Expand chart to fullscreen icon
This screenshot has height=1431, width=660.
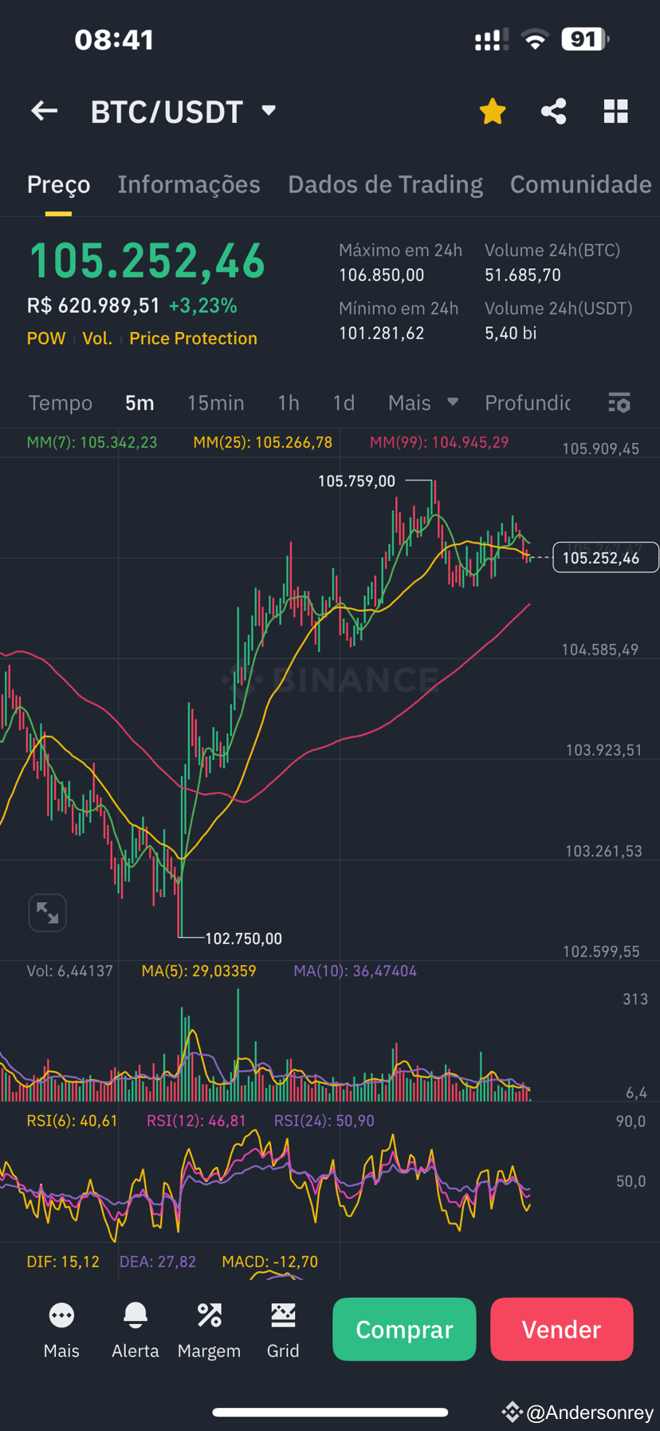click(x=47, y=912)
